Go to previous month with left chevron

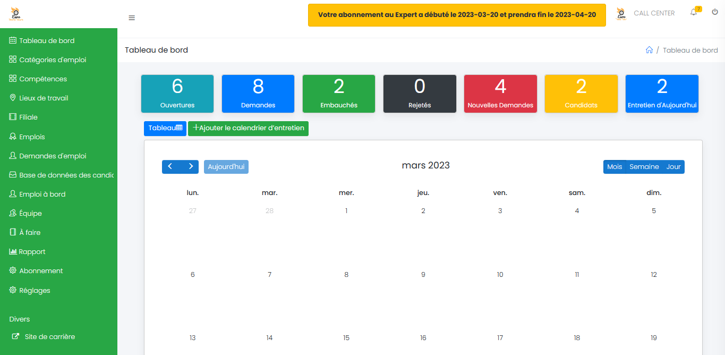tap(170, 166)
